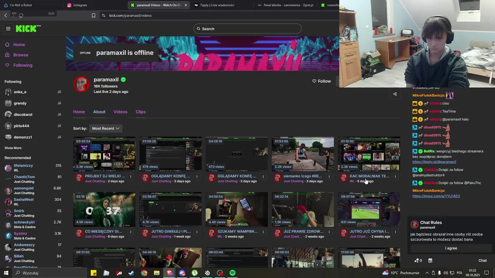This screenshot has height=278, width=495.
Task: Go back using the browser back arrow
Action: click(x=6, y=15)
